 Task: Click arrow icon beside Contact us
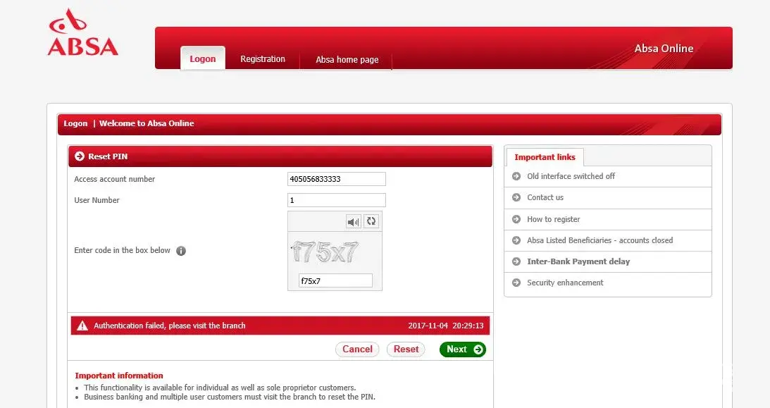pos(516,197)
